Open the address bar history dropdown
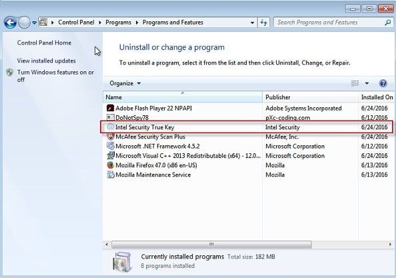Image resolution: width=396 pixels, height=278 pixels. tap(252, 23)
